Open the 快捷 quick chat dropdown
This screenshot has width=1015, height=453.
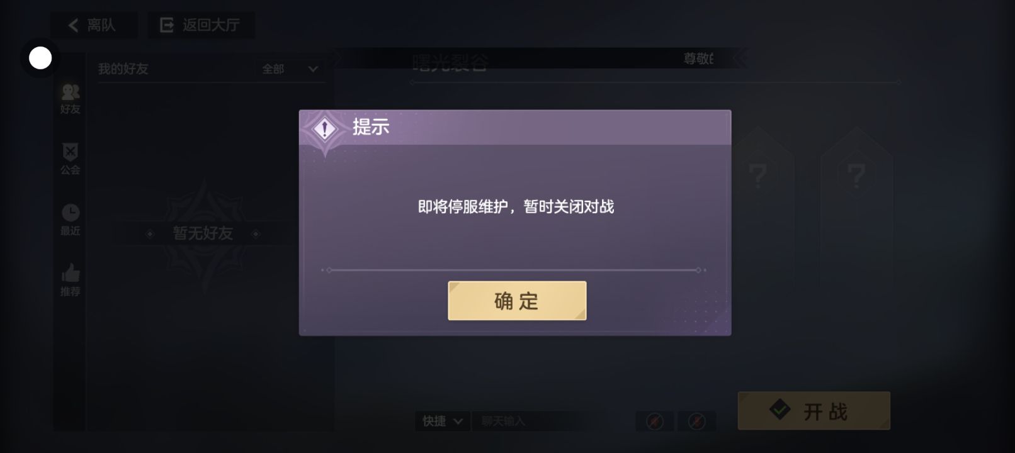(443, 421)
